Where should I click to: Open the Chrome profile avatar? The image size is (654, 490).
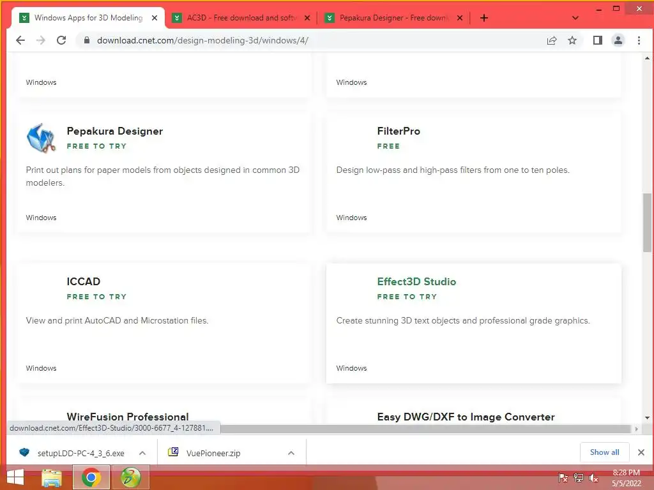[x=618, y=40]
